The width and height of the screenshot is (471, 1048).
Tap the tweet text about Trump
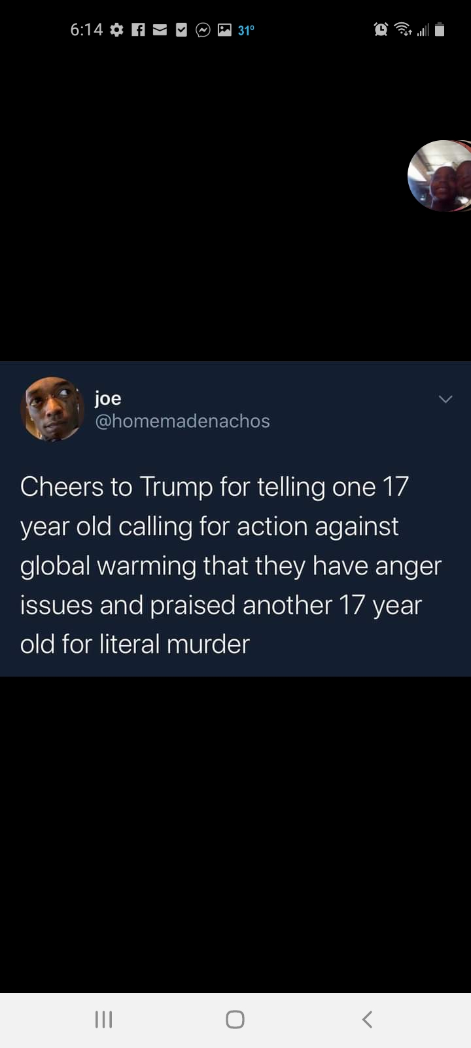[231, 565]
